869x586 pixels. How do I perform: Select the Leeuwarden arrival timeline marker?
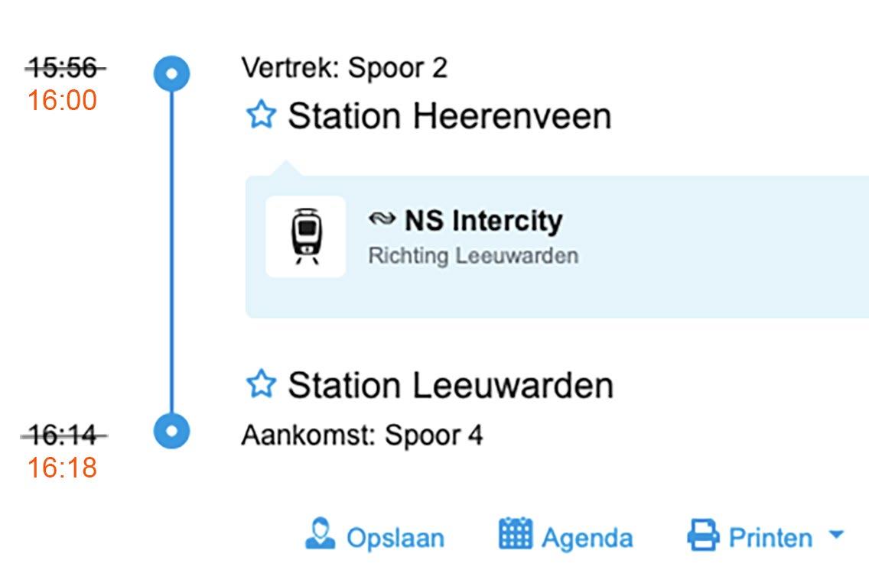click(171, 431)
